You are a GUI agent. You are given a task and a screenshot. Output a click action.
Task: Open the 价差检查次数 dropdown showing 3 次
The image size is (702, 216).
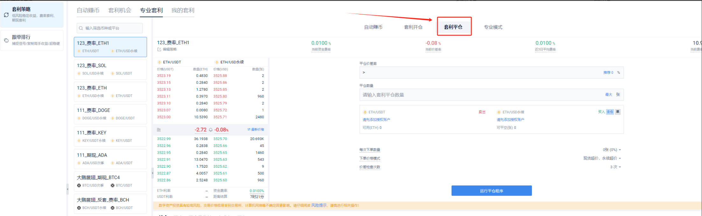point(616,167)
